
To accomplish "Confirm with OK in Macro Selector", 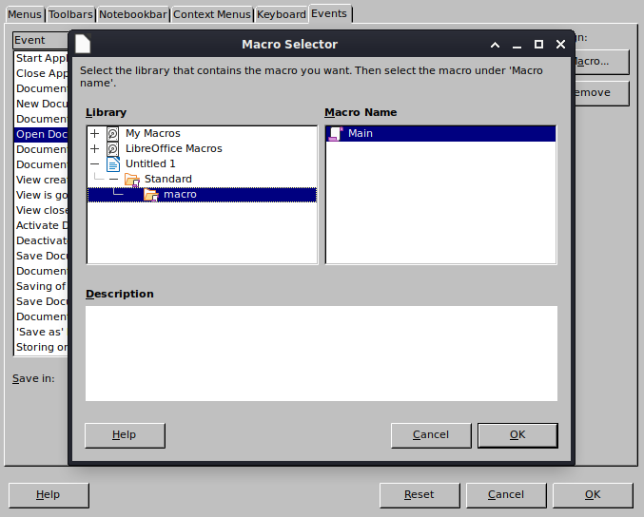I will [x=517, y=435].
